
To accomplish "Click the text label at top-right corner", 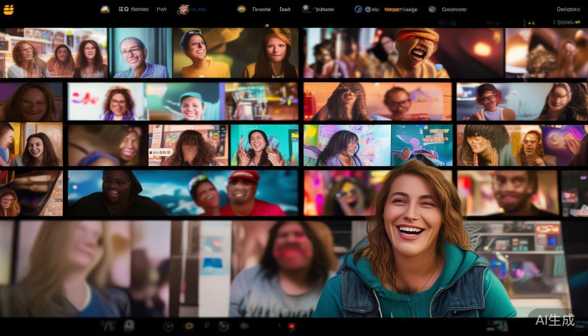I will (568, 9).
